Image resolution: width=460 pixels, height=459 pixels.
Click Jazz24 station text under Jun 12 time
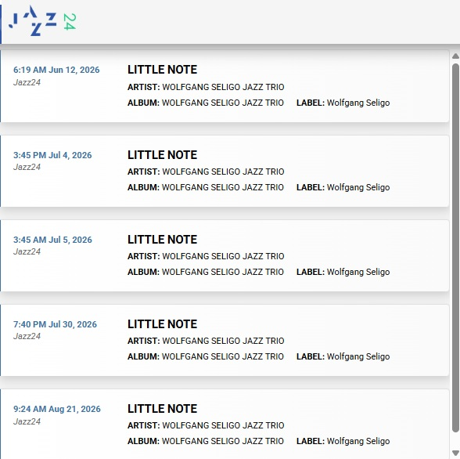coord(27,82)
